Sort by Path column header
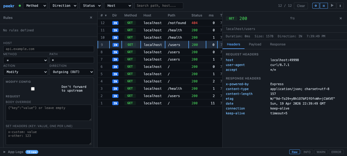Viewport: 347px width, 156px height. coord(171,15)
